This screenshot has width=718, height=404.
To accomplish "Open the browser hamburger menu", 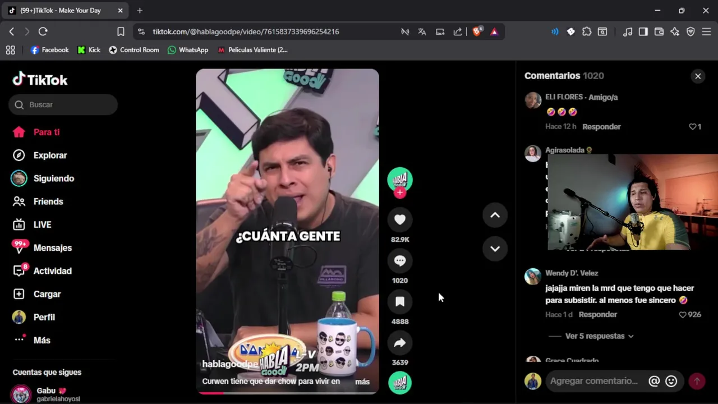I will point(707,31).
